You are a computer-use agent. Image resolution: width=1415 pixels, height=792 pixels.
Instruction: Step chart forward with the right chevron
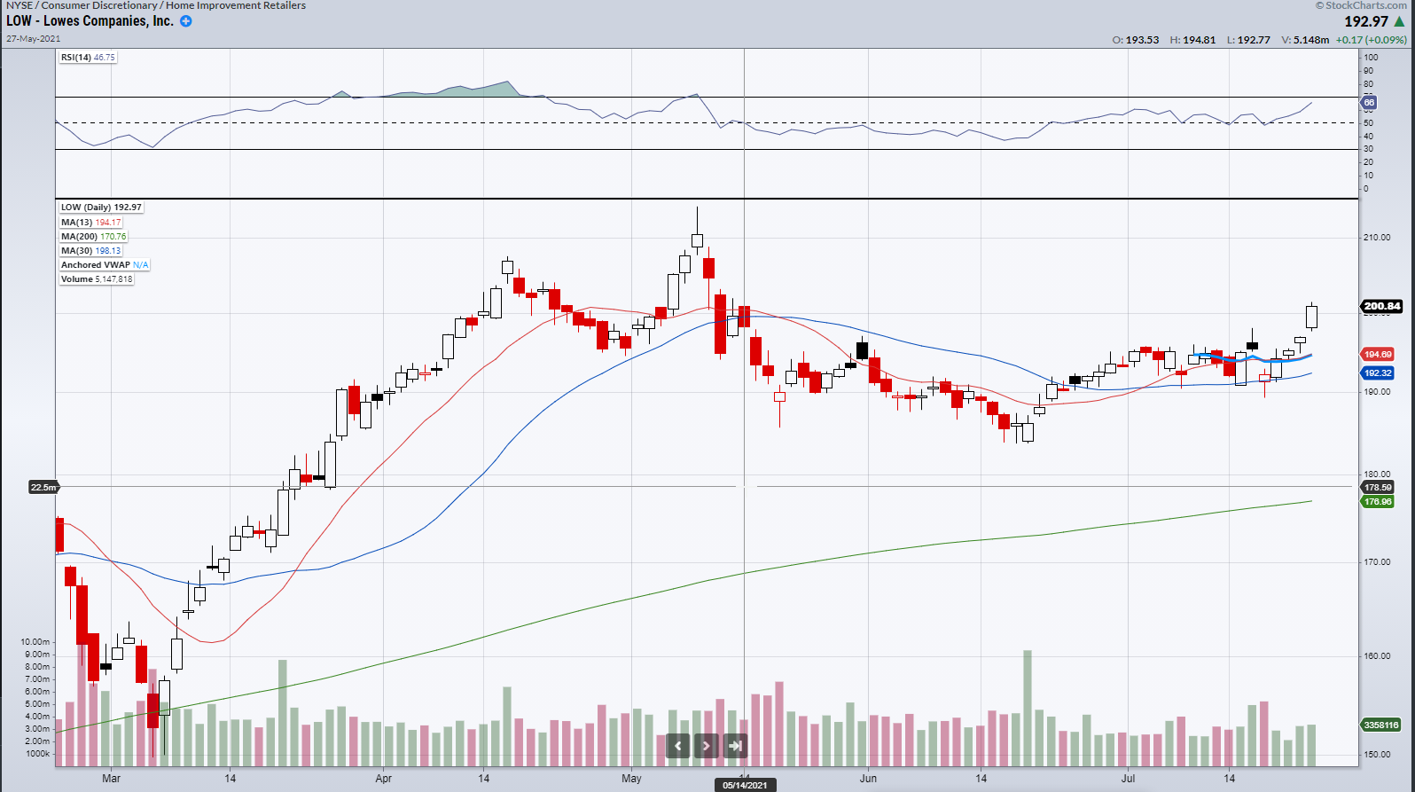(707, 746)
